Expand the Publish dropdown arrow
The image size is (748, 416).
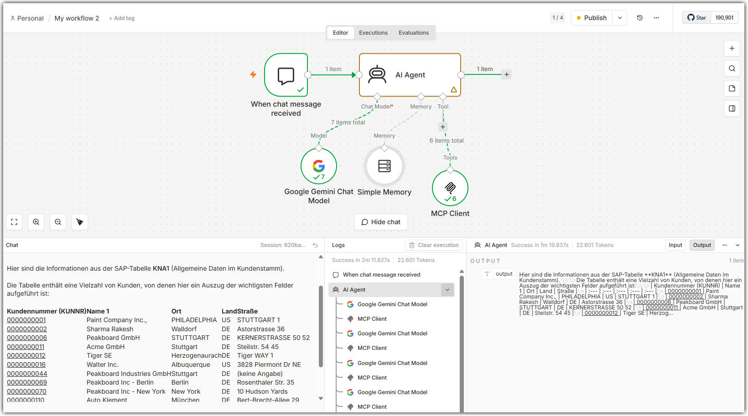pyautogui.click(x=620, y=18)
